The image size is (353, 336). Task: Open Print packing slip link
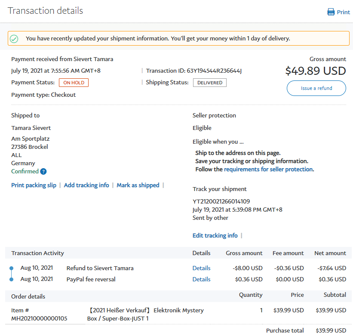pos(34,185)
